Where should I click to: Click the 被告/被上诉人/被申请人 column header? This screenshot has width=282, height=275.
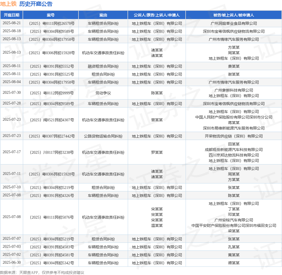[234, 15]
